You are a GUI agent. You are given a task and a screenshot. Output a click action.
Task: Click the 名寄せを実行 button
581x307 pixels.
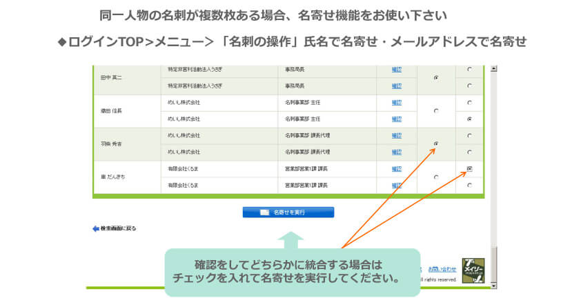288,212
